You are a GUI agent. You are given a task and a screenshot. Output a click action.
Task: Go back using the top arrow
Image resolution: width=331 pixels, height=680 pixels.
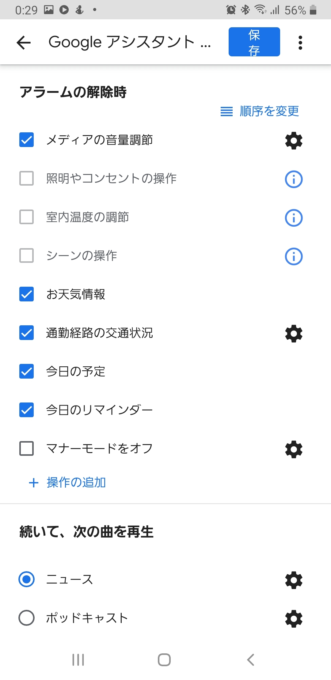click(x=24, y=42)
